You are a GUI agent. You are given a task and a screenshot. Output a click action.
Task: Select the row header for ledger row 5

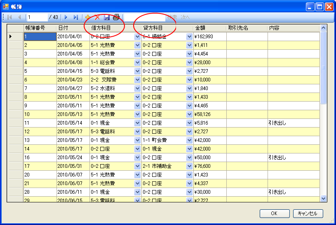click(16, 71)
